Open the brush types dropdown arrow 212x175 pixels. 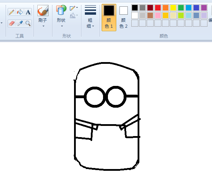pyautogui.click(x=43, y=26)
